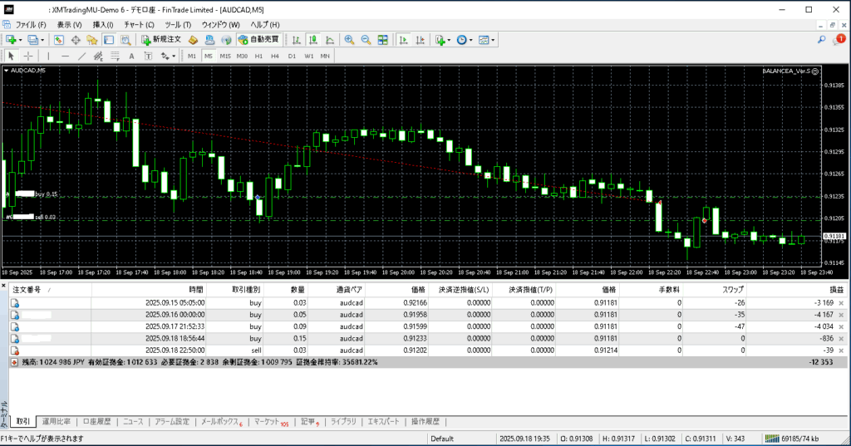Switch chart to line chart mode
Screen dimensions: 851x446
pyautogui.click(x=330, y=40)
